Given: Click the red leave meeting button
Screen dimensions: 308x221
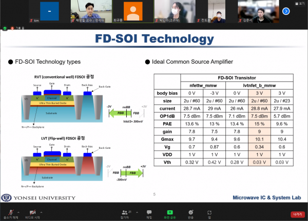Looking at the screenshot, I should tap(298, 214).
